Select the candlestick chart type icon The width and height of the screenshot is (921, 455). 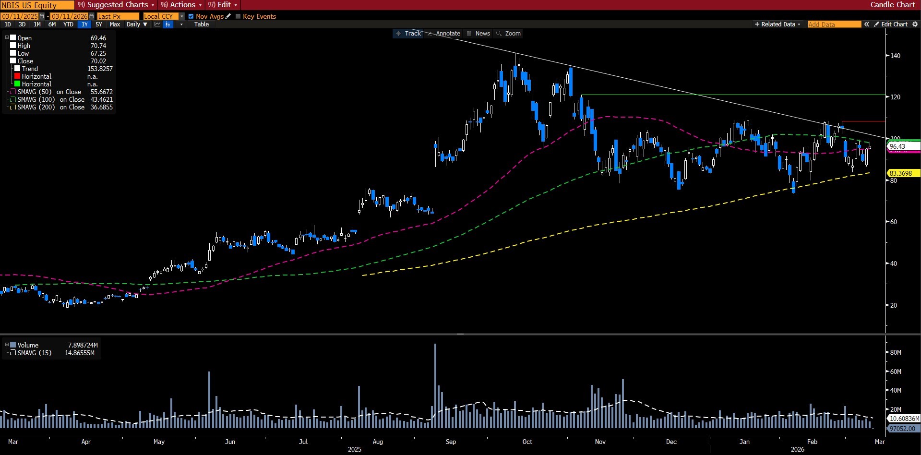(x=167, y=24)
